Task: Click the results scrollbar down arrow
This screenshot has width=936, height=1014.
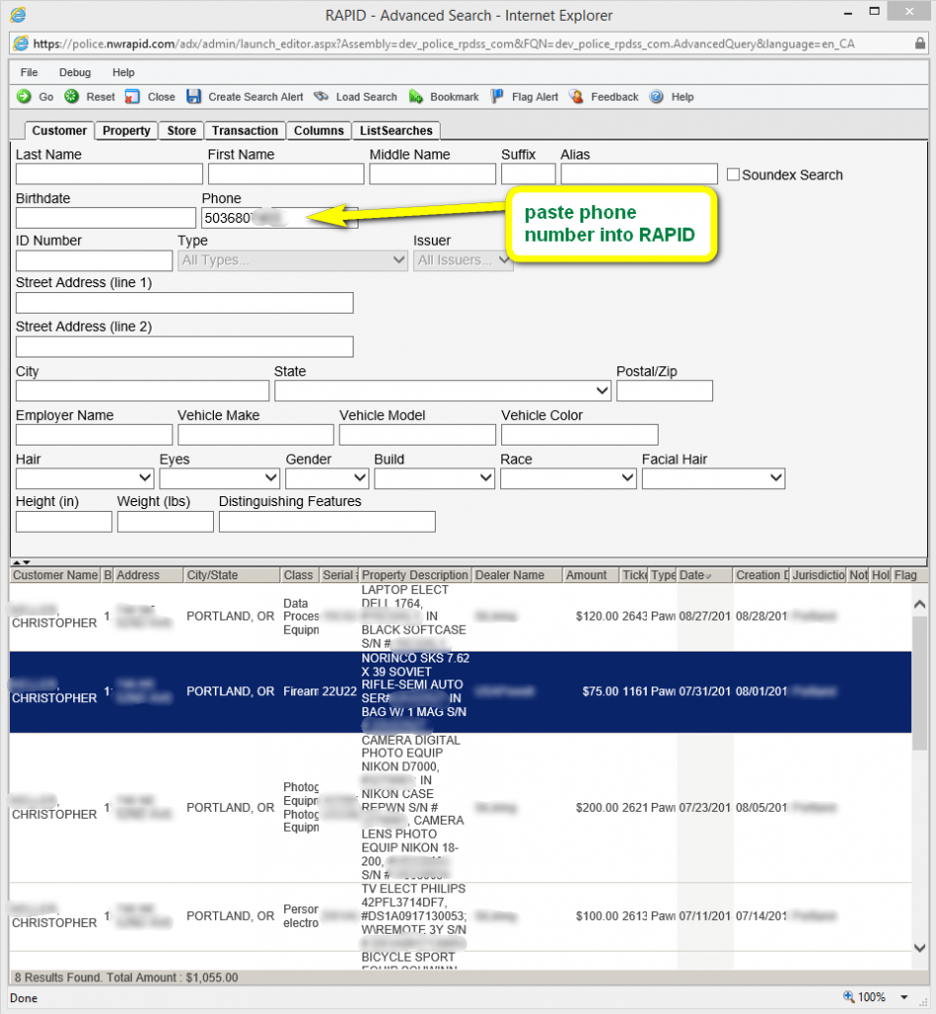Action: (x=920, y=948)
